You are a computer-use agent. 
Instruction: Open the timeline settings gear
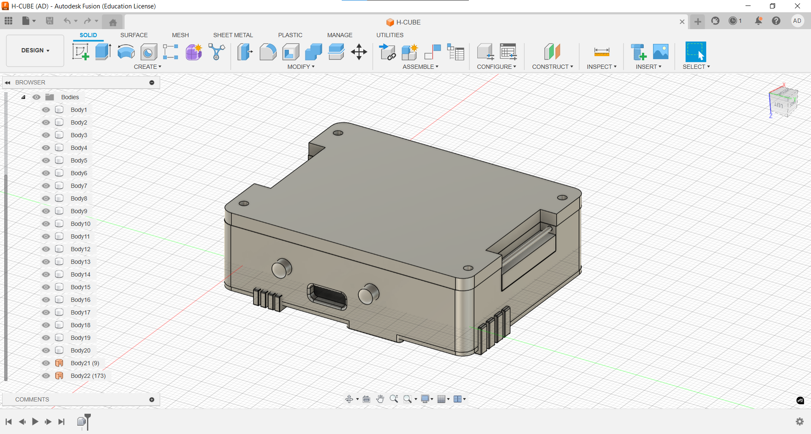(x=800, y=421)
